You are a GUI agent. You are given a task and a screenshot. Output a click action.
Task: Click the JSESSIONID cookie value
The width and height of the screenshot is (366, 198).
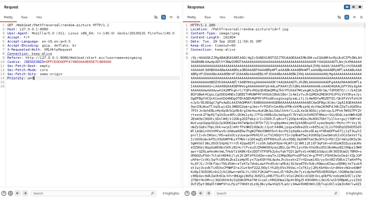tap(78, 61)
